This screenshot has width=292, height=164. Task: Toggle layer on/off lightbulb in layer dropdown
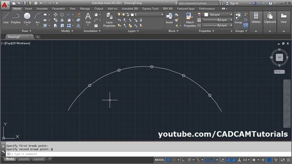click(x=119, y=15)
